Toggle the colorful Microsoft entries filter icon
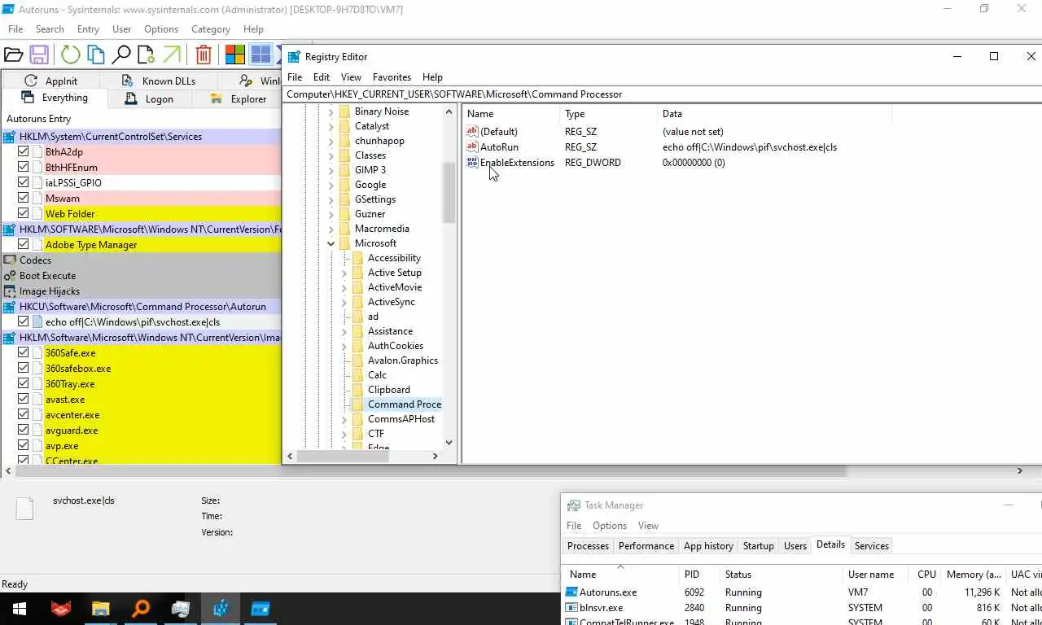The image size is (1042, 625). tap(235, 55)
